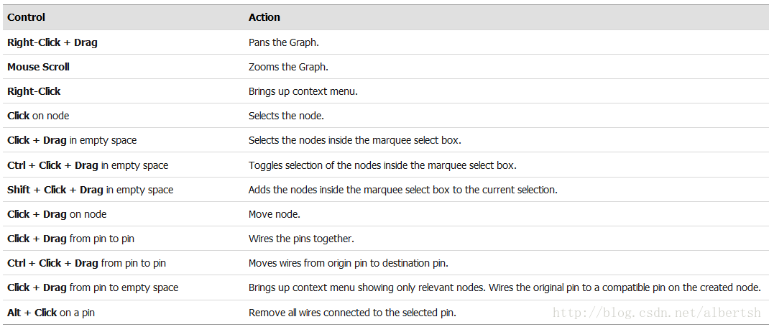The width and height of the screenshot is (769, 327).
Task: Click 'Ctrl + Click + Drag in empty space'
Action: tap(88, 165)
